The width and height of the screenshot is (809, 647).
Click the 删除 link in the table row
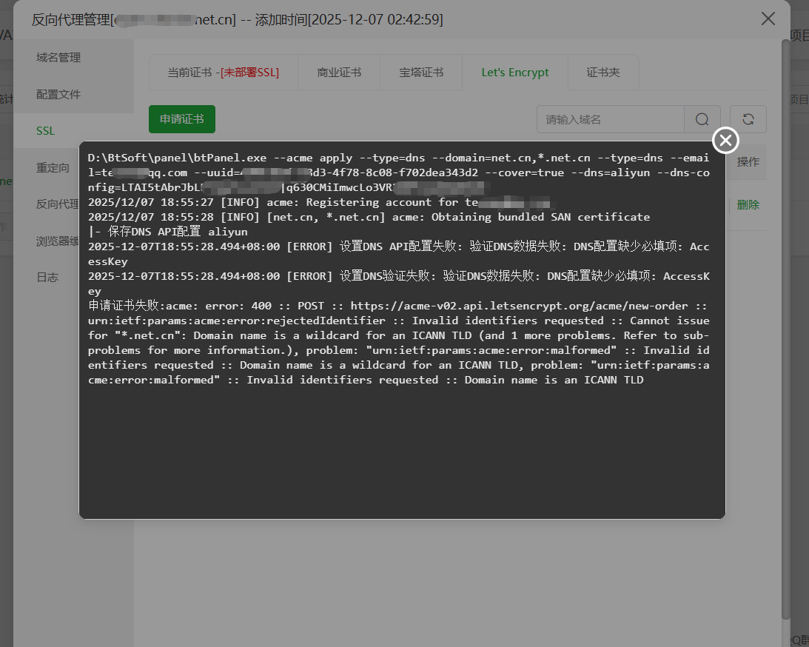(748, 205)
